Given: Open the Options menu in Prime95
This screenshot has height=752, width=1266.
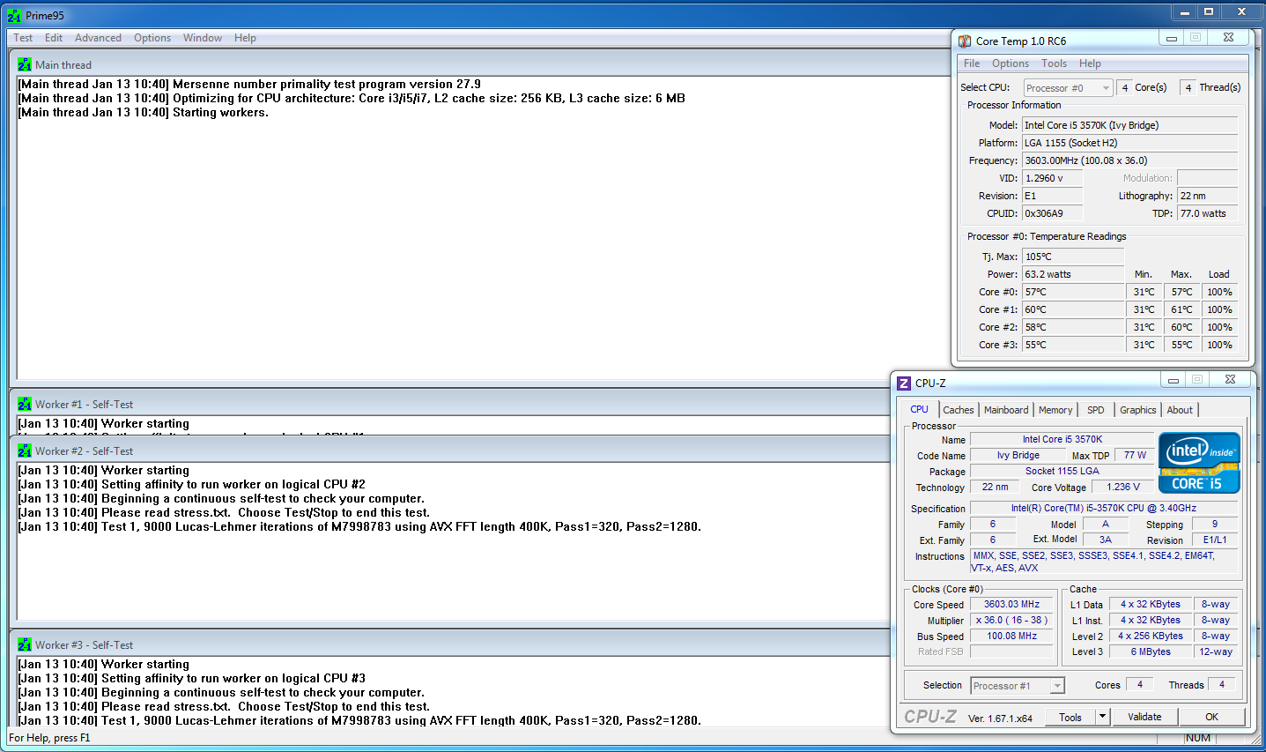Looking at the screenshot, I should [x=152, y=38].
